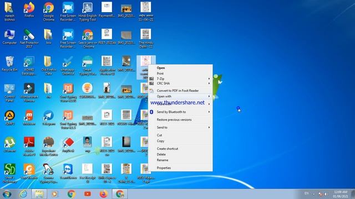Viewport: 355px width, 199px height.
Task: Select the green SD Dictionary shortcut
Action: coord(9,174)
